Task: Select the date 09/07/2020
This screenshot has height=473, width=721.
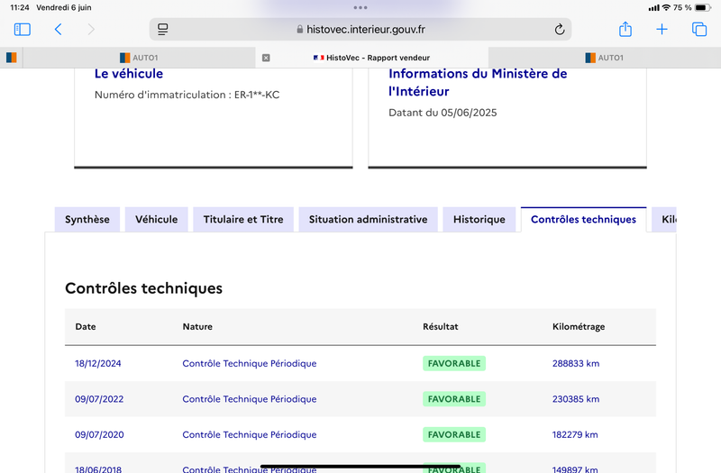Action: [x=99, y=434]
